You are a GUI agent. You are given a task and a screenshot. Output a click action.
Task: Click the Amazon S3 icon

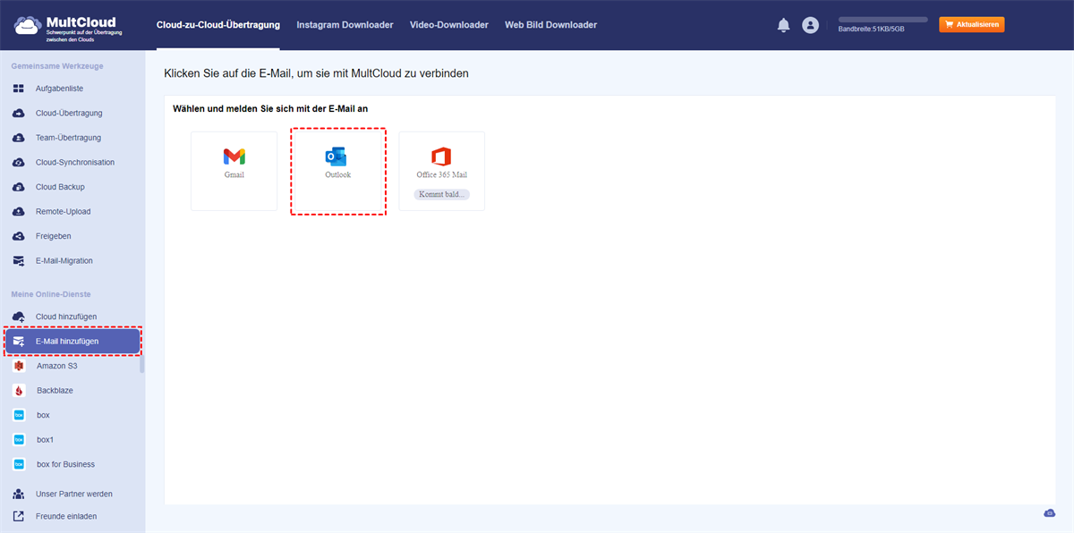[x=19, y=366]
